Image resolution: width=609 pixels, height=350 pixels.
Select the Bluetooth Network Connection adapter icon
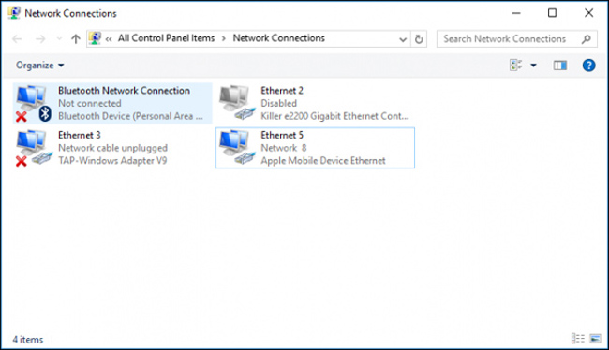(x=34, y=103)
